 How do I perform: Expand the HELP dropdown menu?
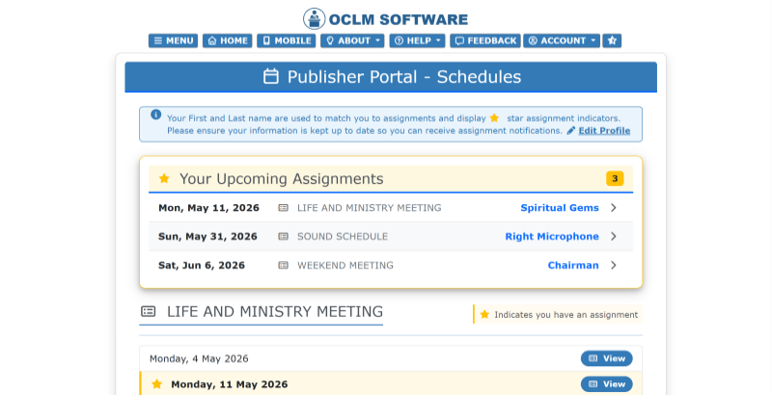tap(417, 40)
